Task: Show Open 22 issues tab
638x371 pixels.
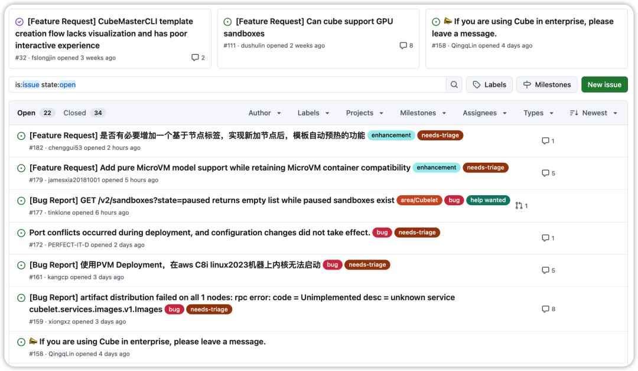Action: [35, 113]
